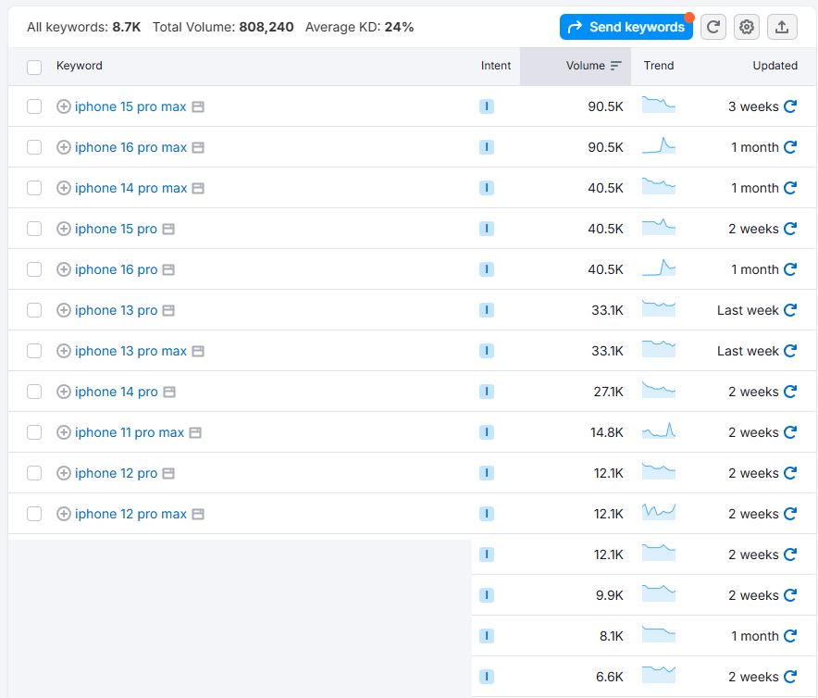This screenshot has height=698, width=818.
Task: Refresh metrics for the 6.6K volume row
Action: click(x=790, y=677)
